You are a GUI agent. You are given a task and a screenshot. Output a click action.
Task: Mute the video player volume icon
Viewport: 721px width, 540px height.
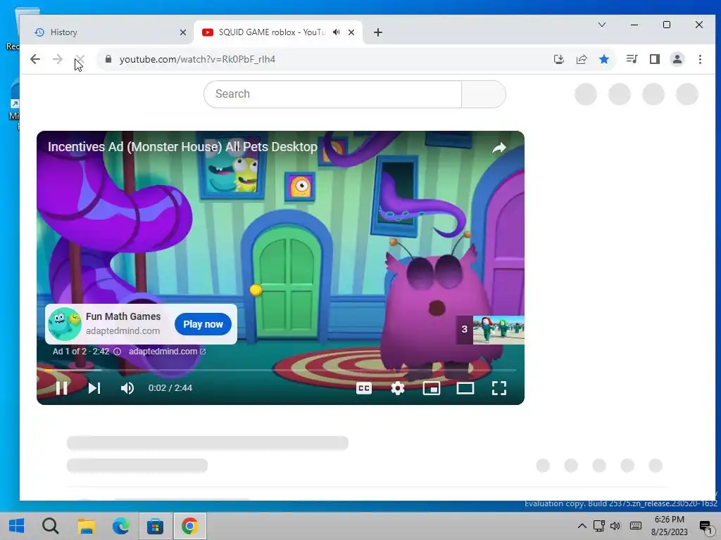(127, 388)
